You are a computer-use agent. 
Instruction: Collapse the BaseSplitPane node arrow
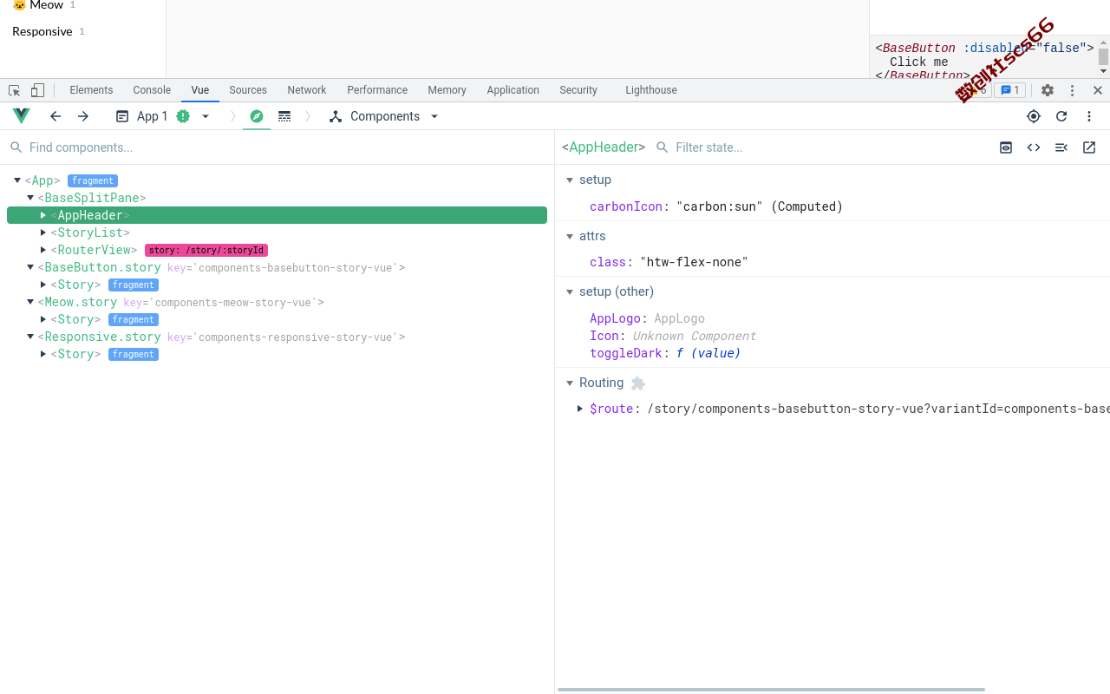click(30, 198)
